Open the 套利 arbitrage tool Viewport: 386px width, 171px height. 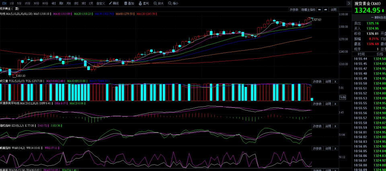click(144, 3)
